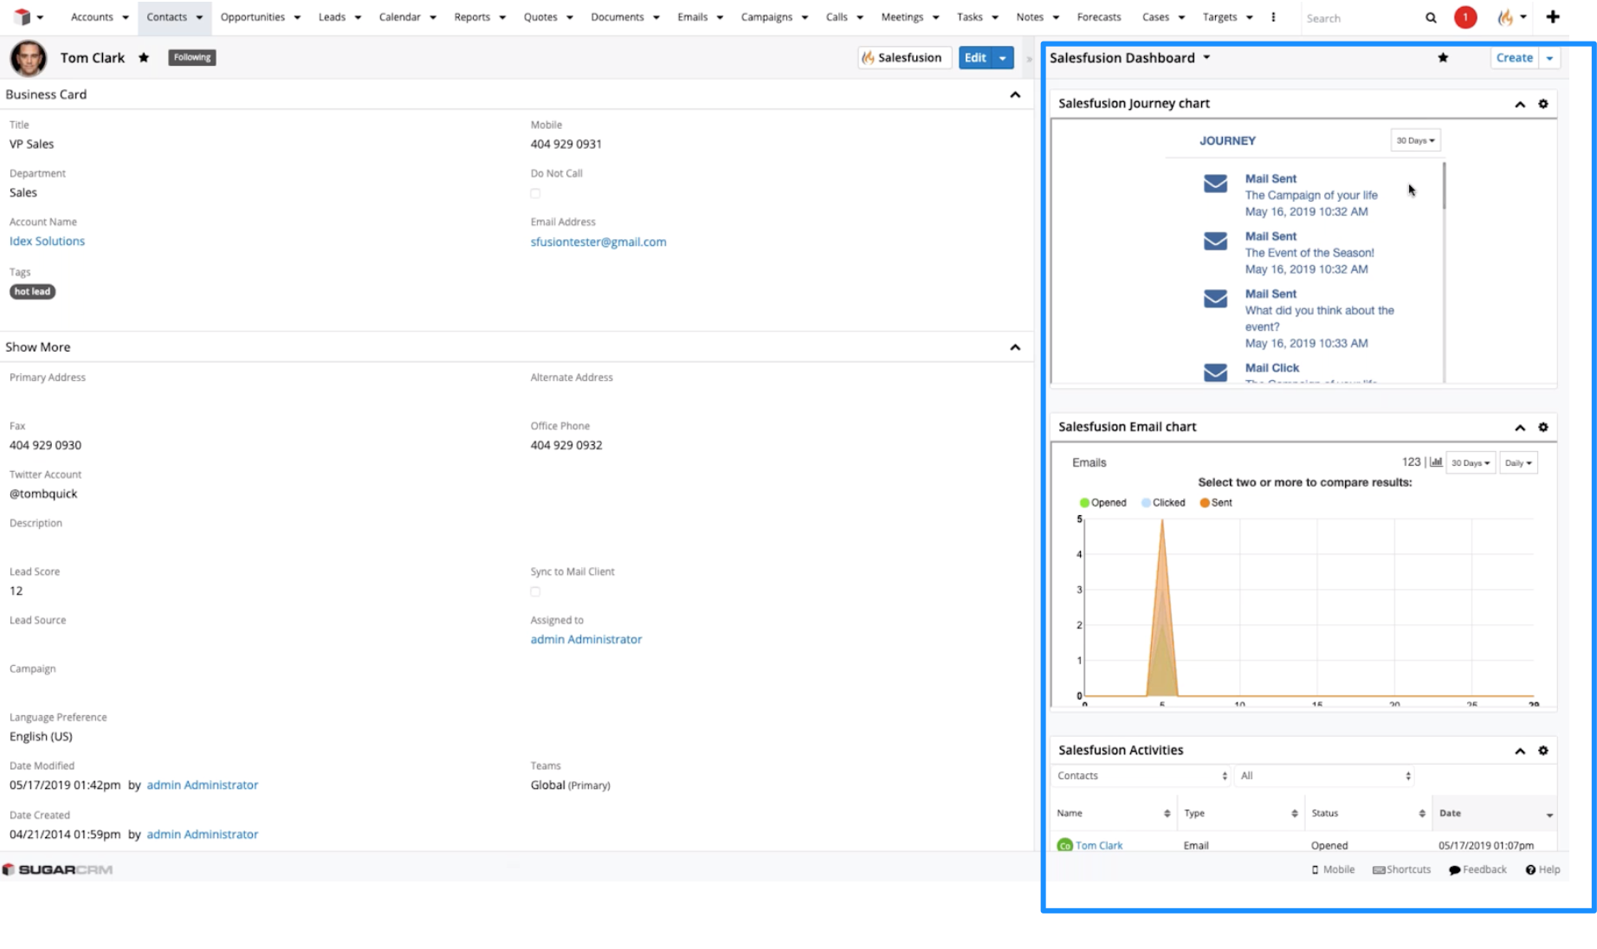Open the Idex Solutions account link
This screenshot has height=949, width=1597.
click(x=47, y=242)
